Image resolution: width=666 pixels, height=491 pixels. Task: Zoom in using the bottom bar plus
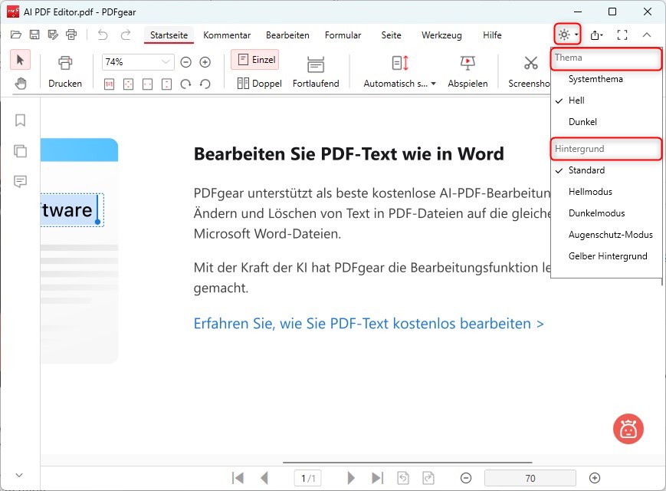595,478
